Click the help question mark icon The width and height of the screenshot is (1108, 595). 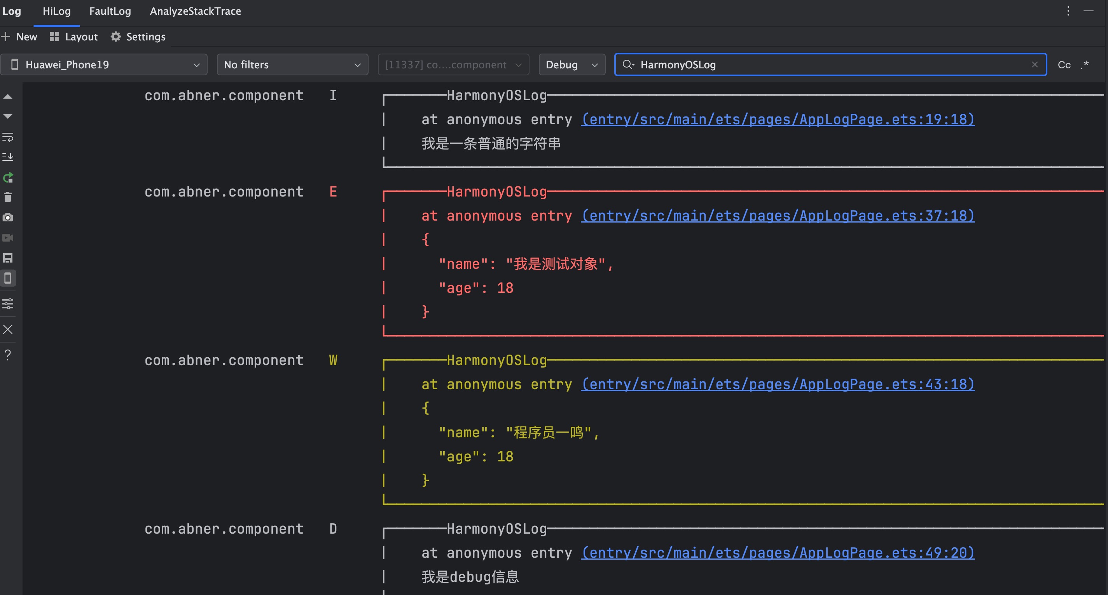pos(8,355)
